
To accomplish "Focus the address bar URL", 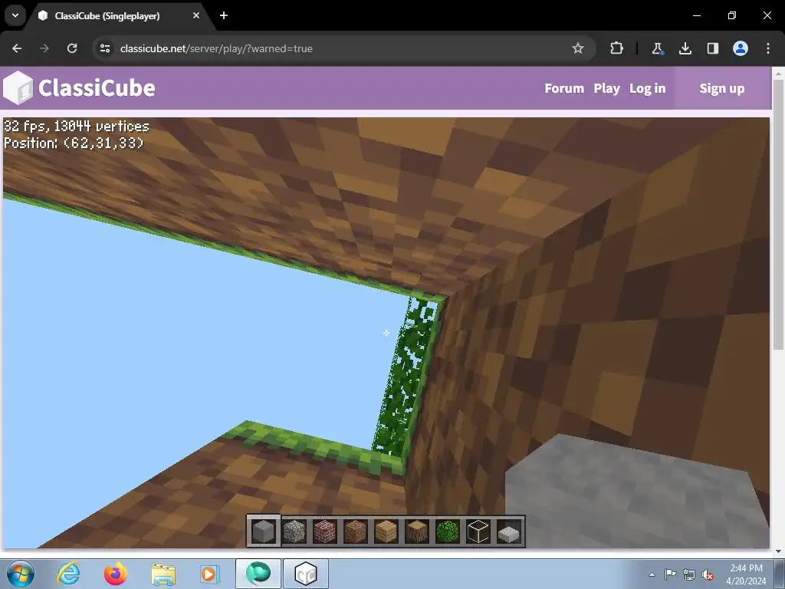I will [x=216, y=48].
